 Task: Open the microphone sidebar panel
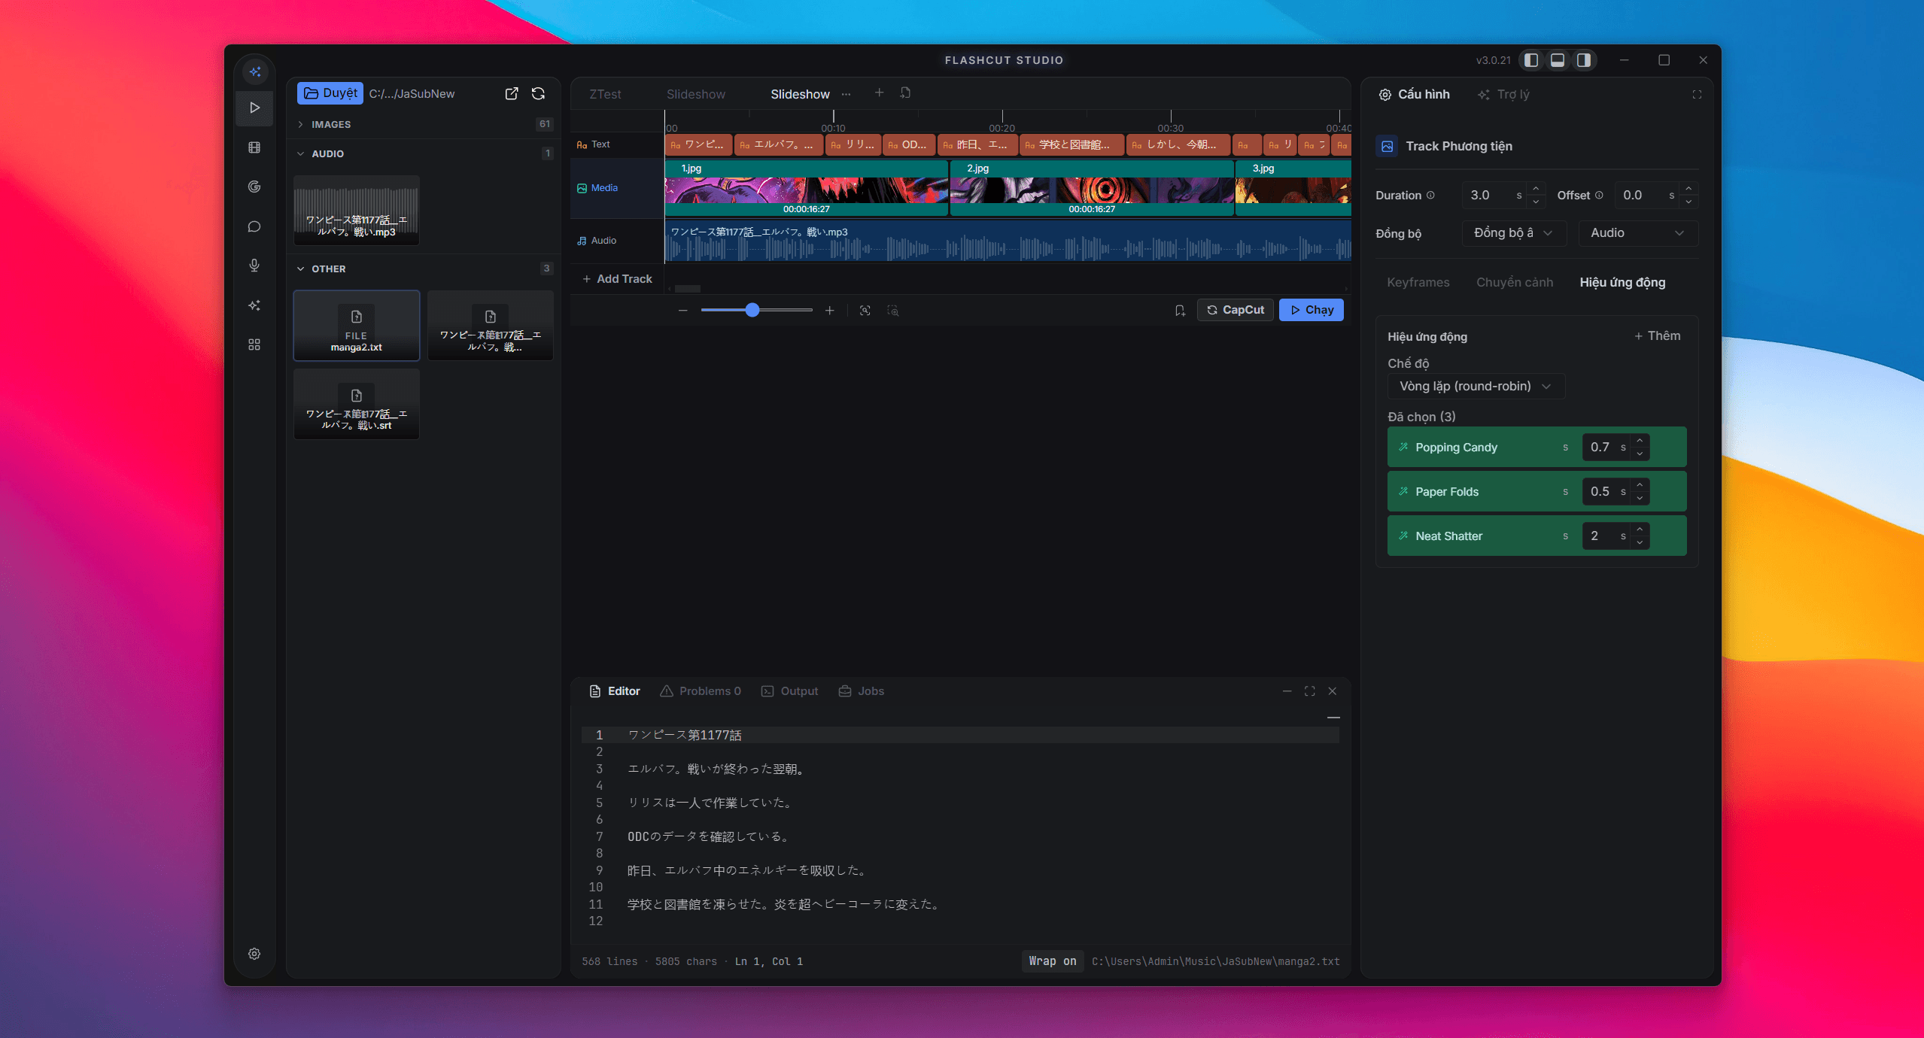(255, 266)
